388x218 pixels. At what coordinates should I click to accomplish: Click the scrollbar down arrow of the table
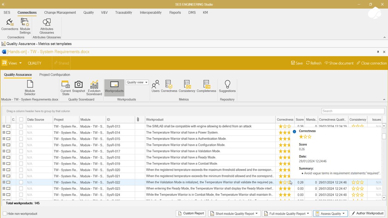click(384, 198)
